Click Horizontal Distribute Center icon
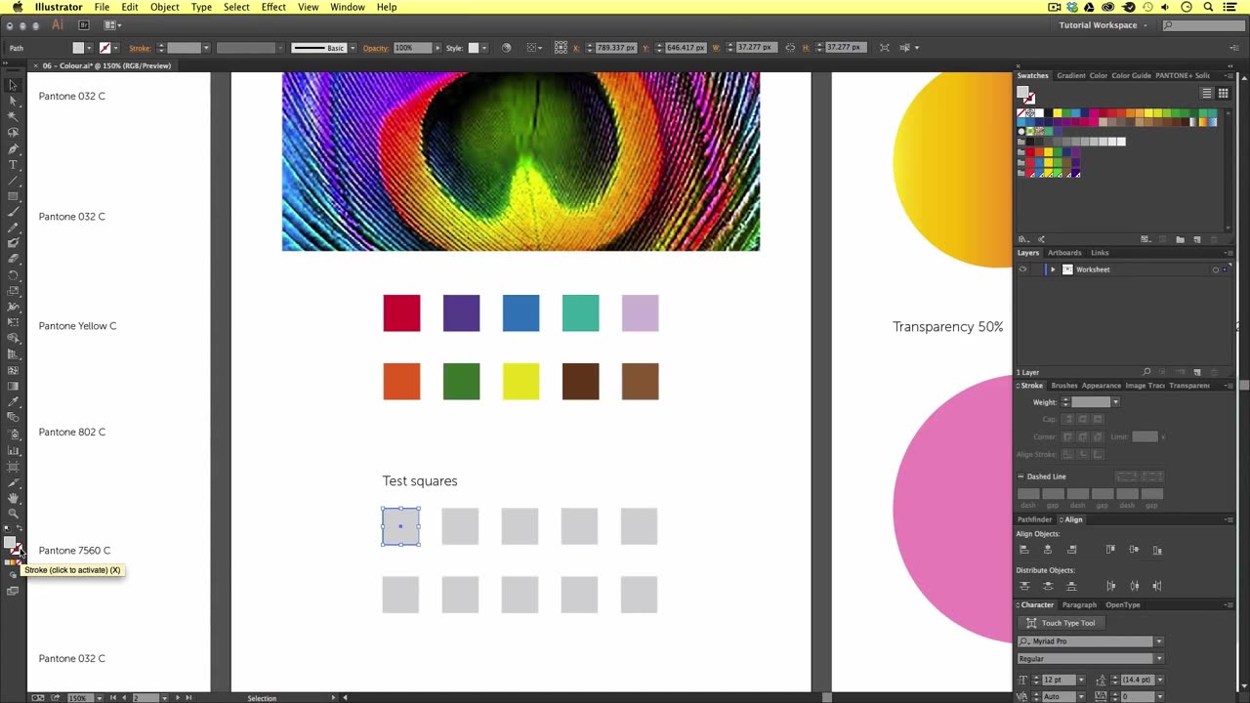Screen dimensions: 1250x703 coord(1134,586)
